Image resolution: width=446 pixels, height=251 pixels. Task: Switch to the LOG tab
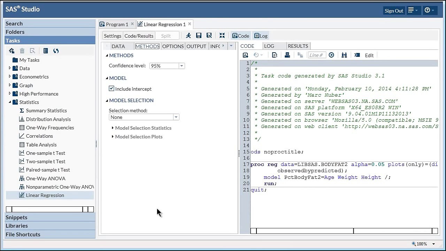pos(269,46)
